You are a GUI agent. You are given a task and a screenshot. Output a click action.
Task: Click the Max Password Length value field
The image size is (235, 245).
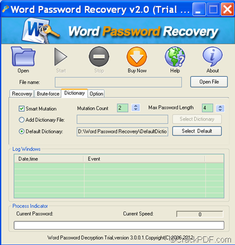click(207, 108)
